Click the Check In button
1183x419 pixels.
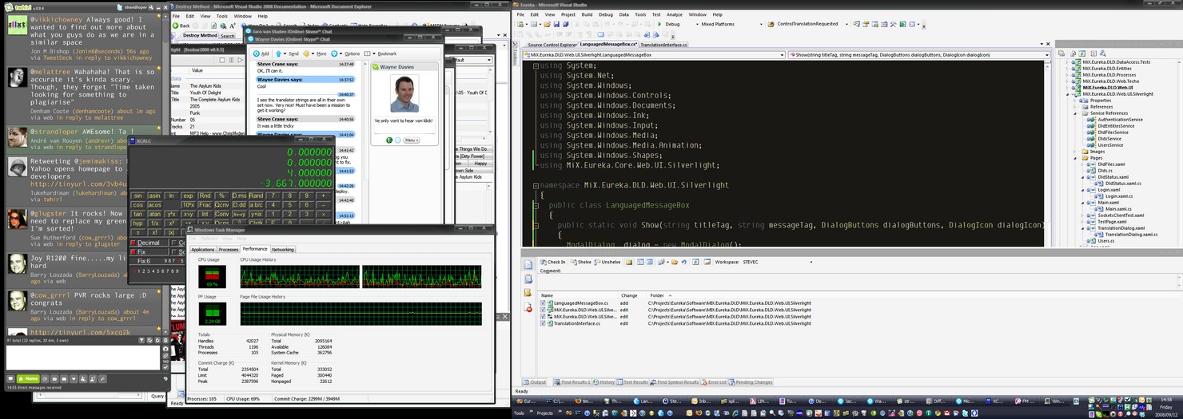552,262
